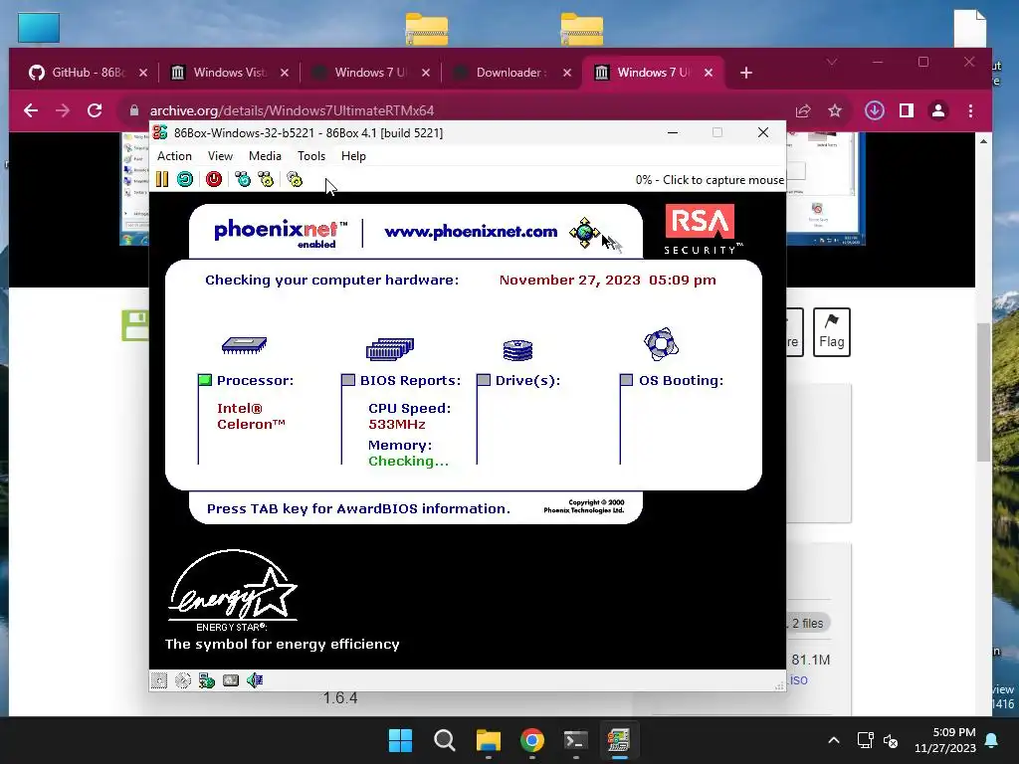The image size is (1019, 764).
Task: Click 'Press TAB key for AwardBIOS information' text
Action: [358, 508]
